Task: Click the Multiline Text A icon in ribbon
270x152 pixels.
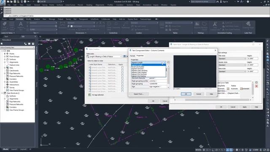Action: click(21, 24)
